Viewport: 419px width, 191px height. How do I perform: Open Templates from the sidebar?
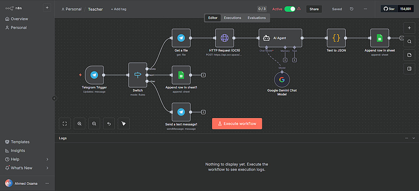[x=20, y=142]
